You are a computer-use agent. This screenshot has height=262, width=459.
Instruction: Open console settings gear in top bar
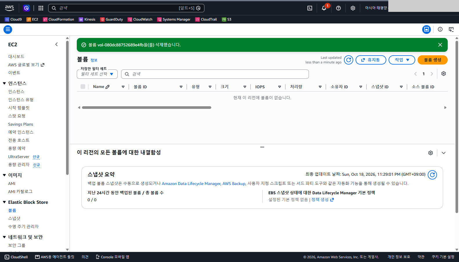tap(353, 8)
